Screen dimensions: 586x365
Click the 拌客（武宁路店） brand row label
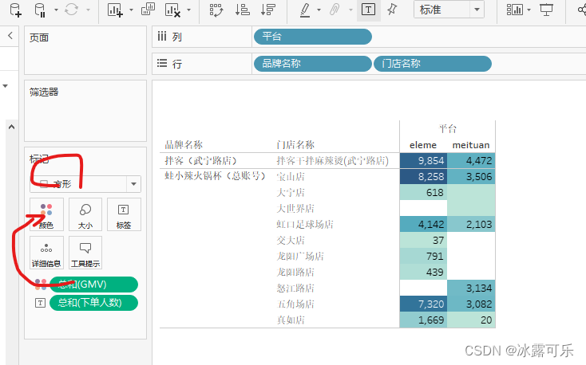(201, 160)
